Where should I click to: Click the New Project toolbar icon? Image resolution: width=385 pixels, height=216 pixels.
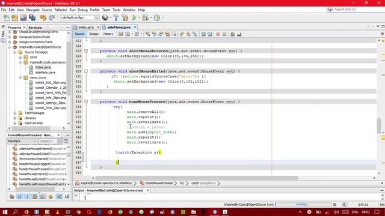[x=15, y=17]
